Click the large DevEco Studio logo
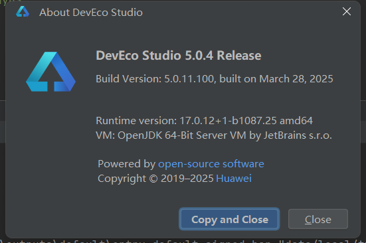 (50, 72)
